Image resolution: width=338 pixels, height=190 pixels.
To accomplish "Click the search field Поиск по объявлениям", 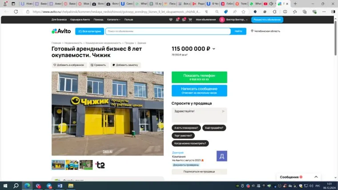I will pos(168,31).
